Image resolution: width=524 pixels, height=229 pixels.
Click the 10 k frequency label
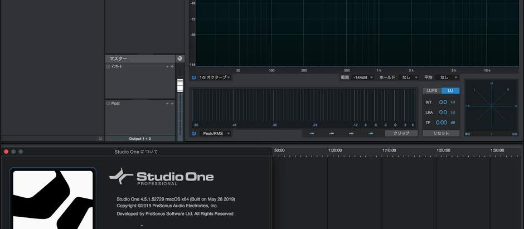487,71
